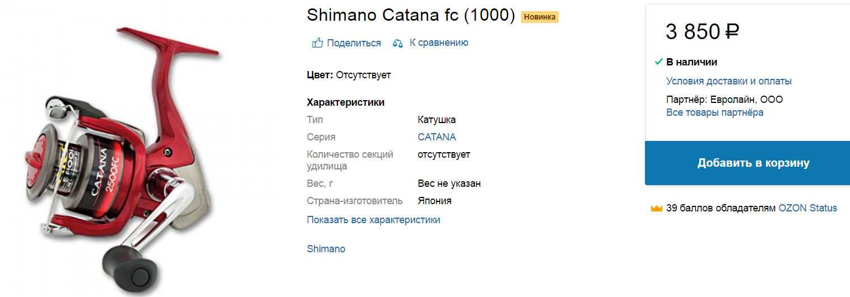Open the Shimano brand link

point(326,249)
